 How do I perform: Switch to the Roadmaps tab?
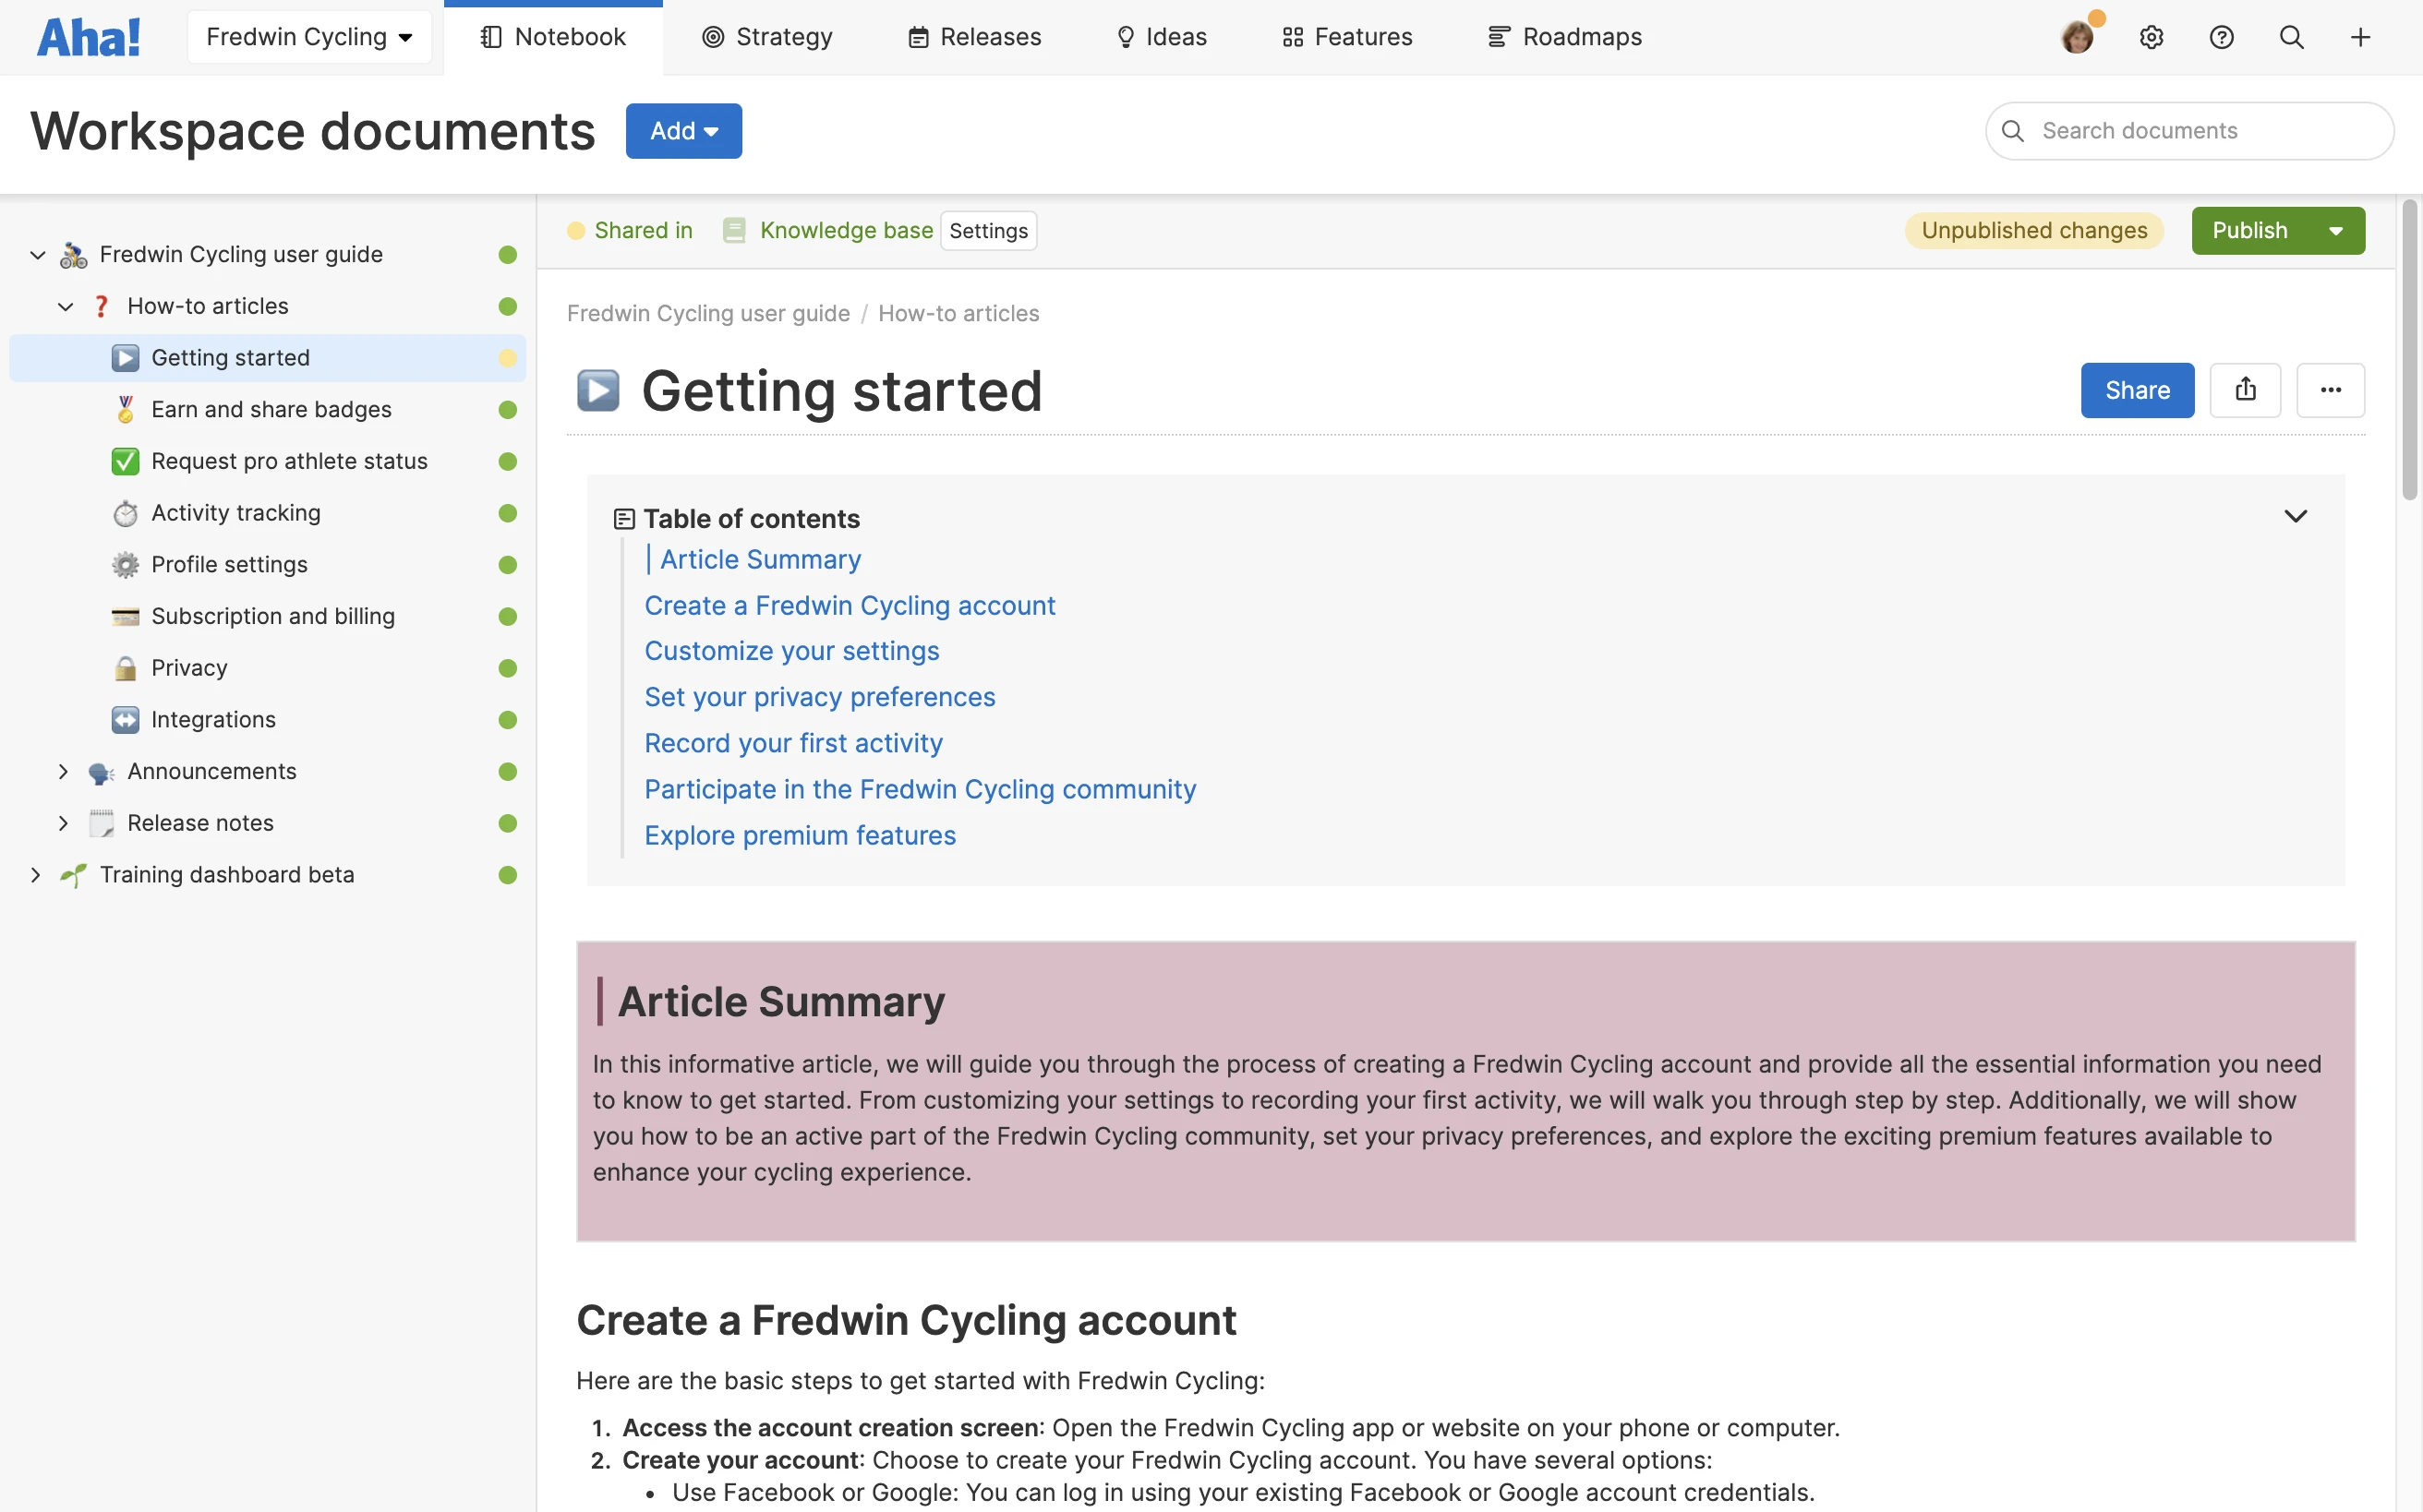point(1564,37)
